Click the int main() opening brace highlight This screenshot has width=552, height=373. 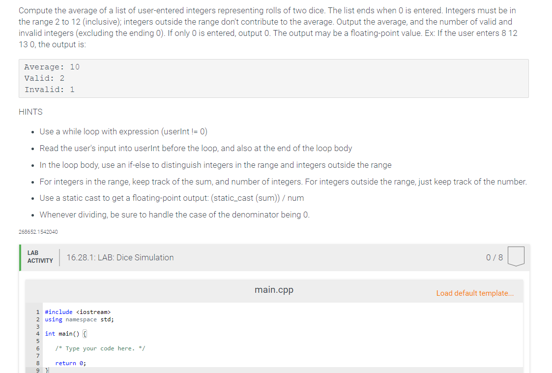click(x=84, y=334)
